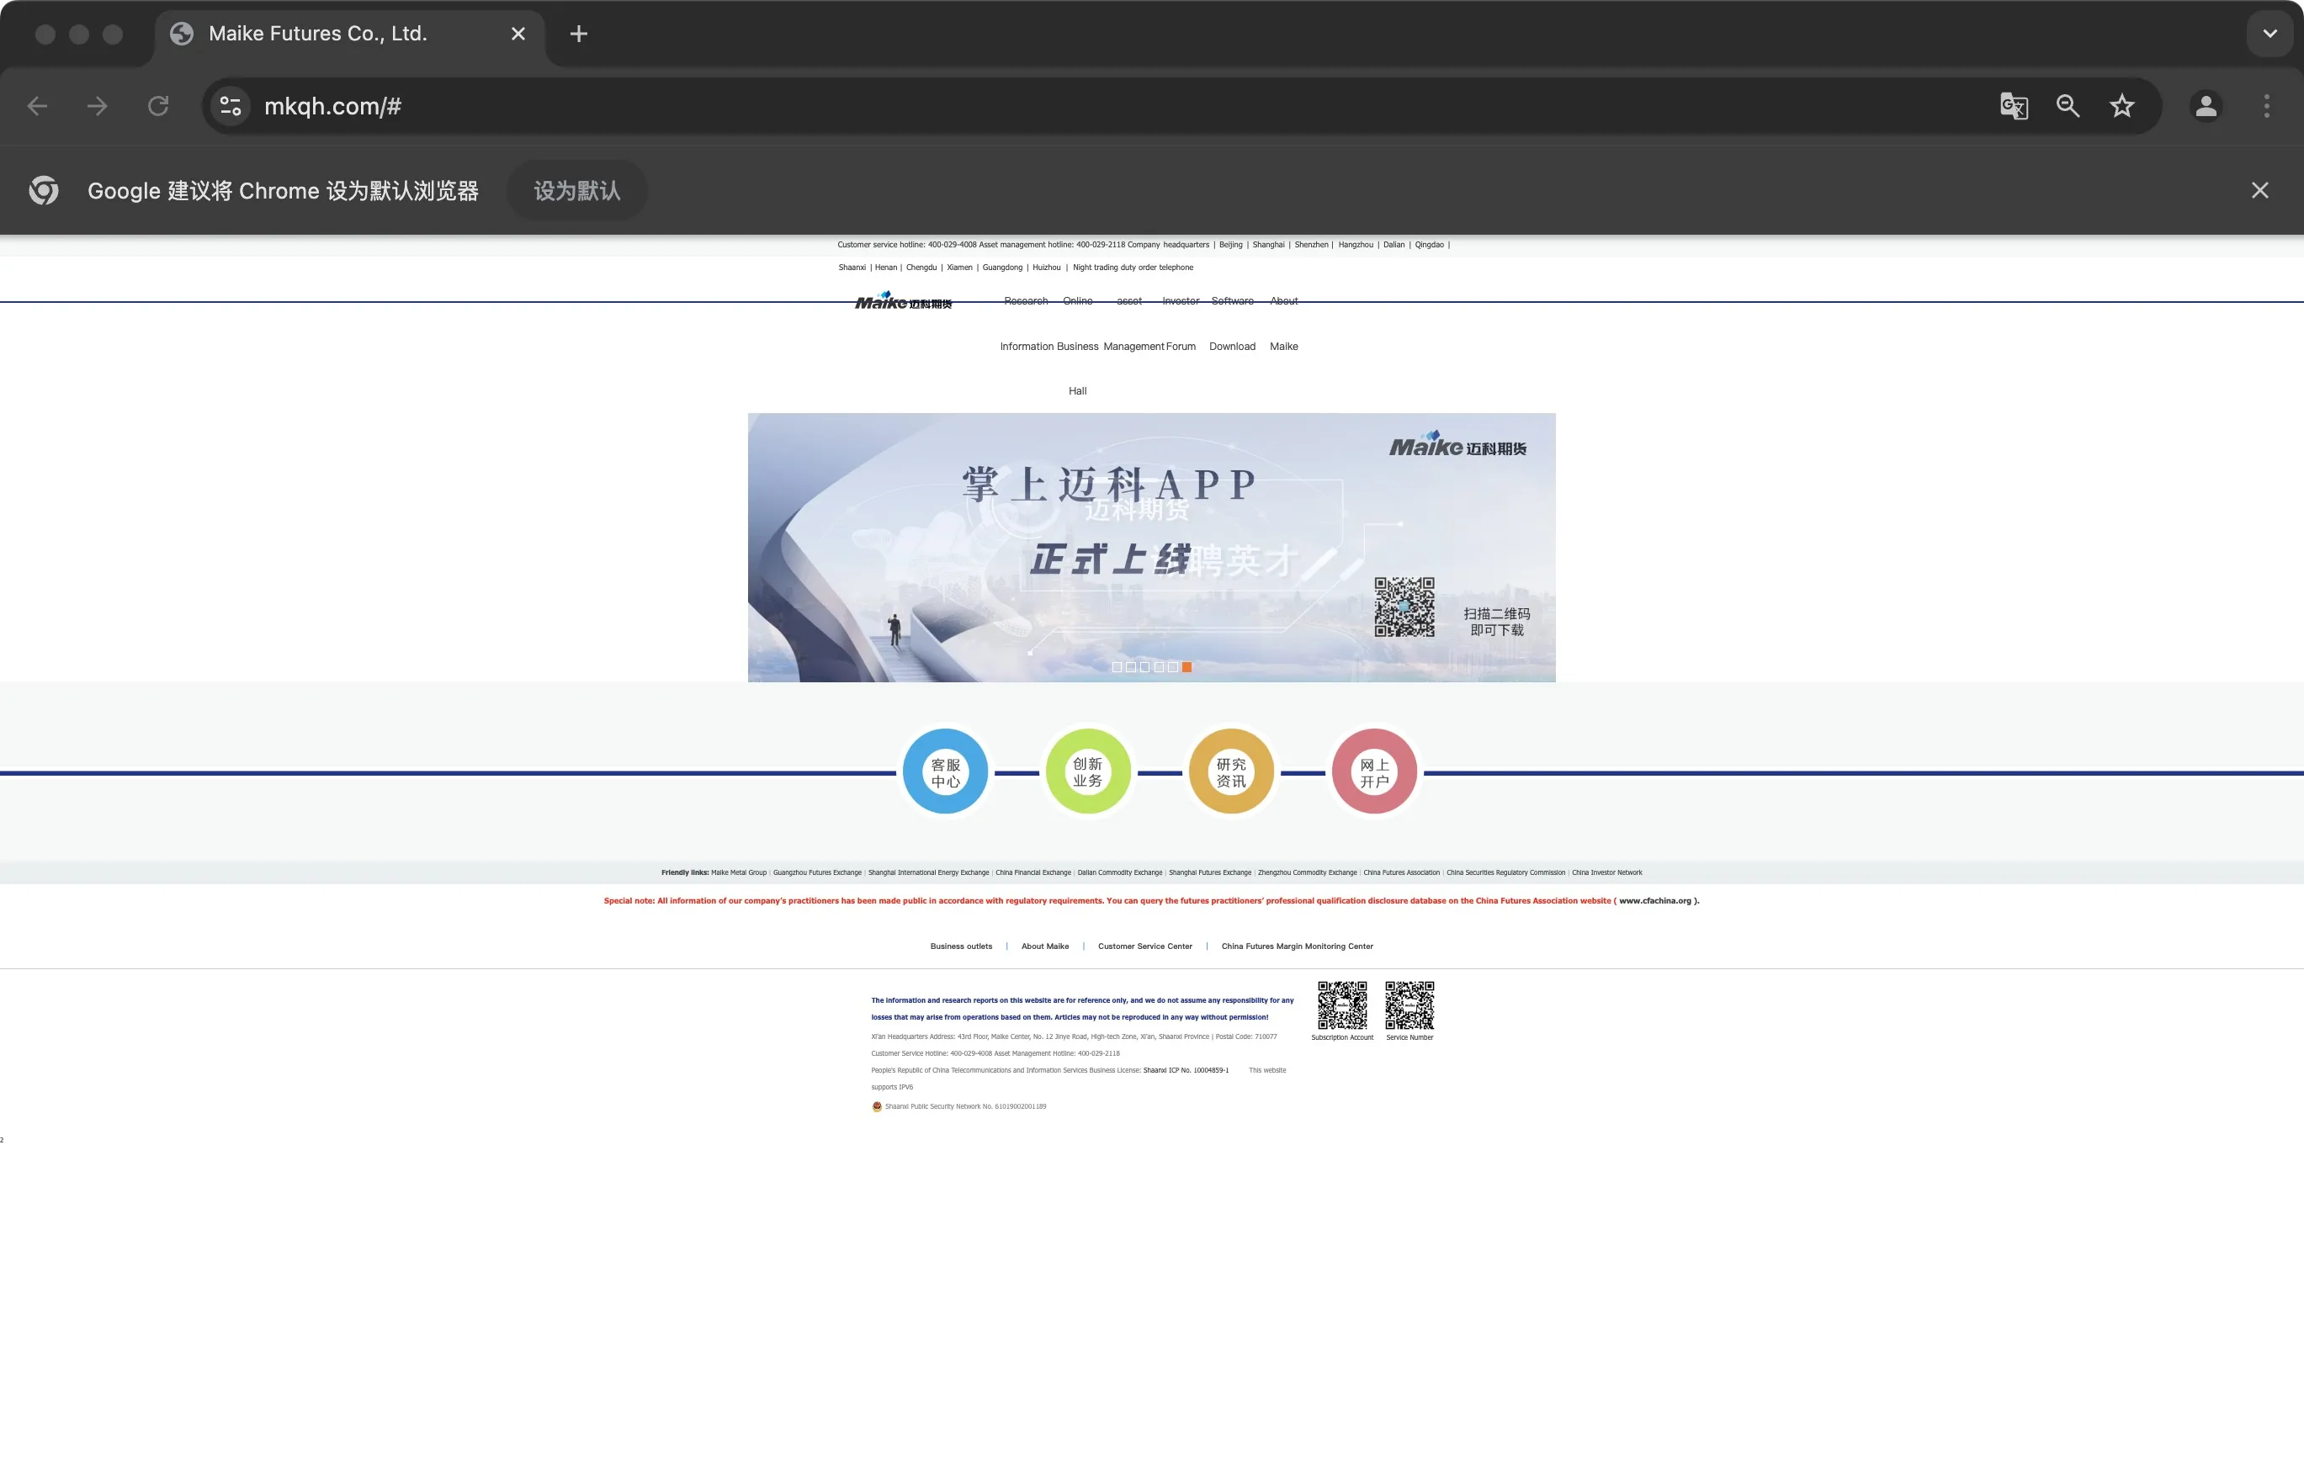Click the Service Number QR code
This screenshot has width=2304, height=1479.
(1409, 1005)
